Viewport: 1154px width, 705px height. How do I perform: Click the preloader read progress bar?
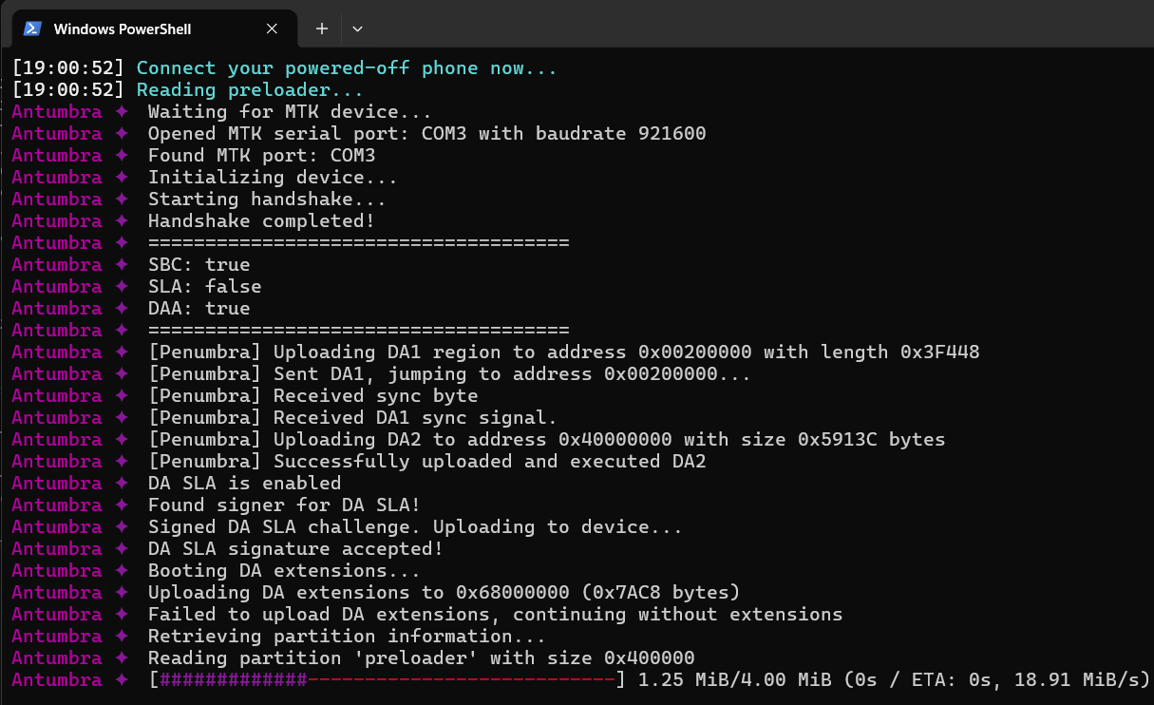[388, 680]
